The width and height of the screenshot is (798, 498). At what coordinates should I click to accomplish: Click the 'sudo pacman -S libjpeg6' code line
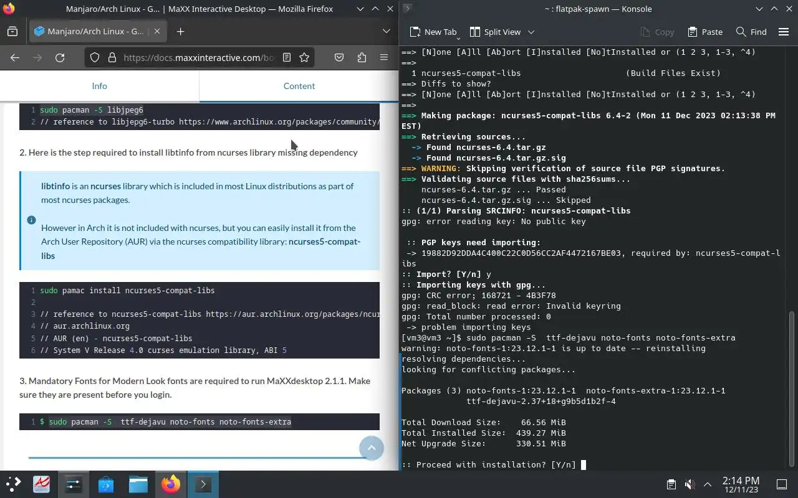[x=92, y=110]
